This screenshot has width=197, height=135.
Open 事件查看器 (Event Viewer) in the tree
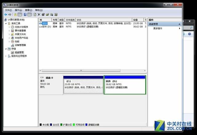click(21, 30)
